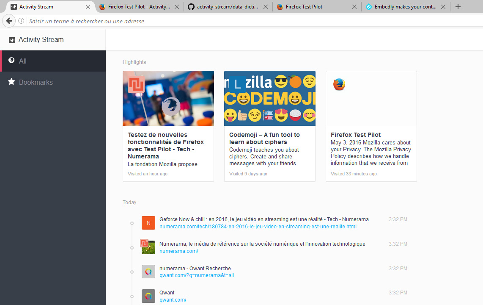Image resolution: width=483 pixels, height=305 pixels.
Task: Switch to activity-stream/data_dicti GitHub tab
Action: 227,7
